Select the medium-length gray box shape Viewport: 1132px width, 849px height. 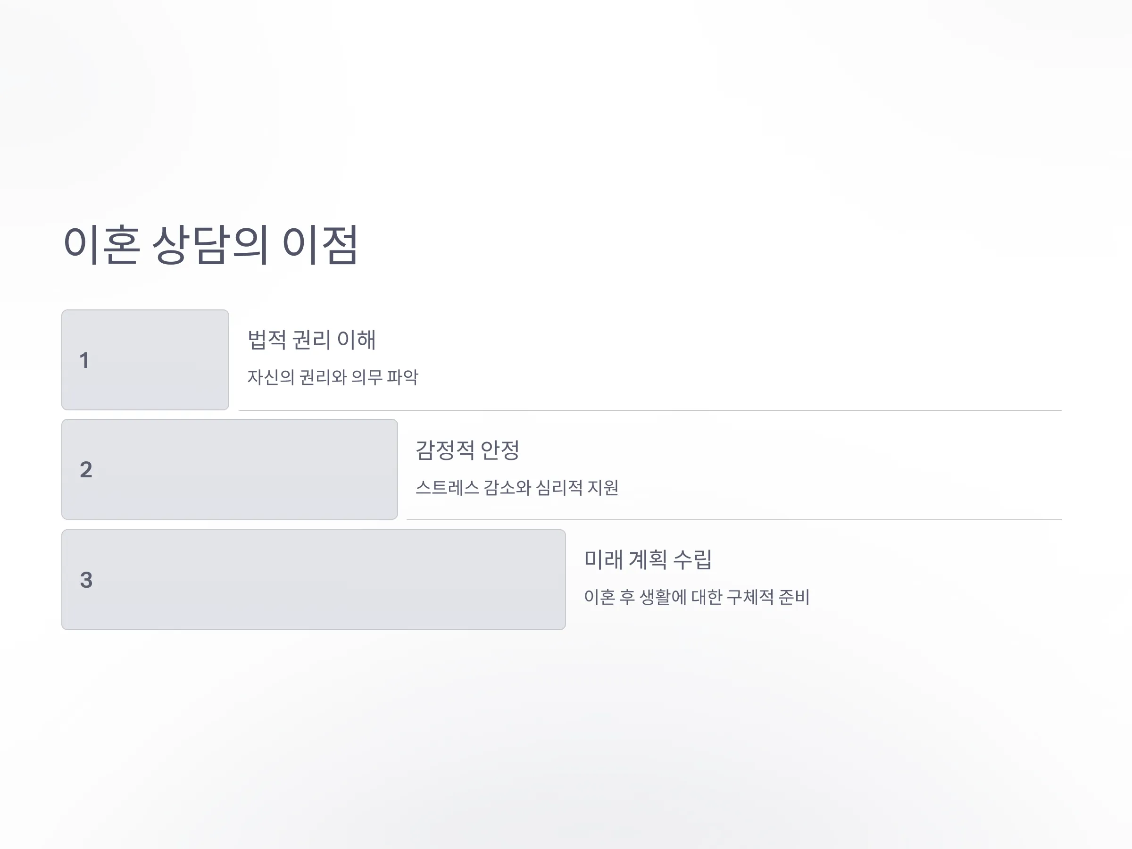point(230,469)
